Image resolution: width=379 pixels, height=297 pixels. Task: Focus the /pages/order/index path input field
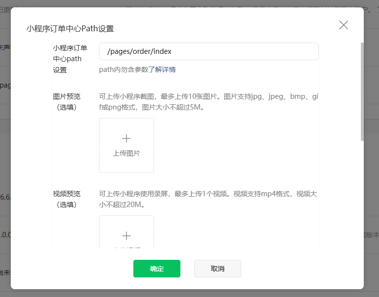coord(208,51)
